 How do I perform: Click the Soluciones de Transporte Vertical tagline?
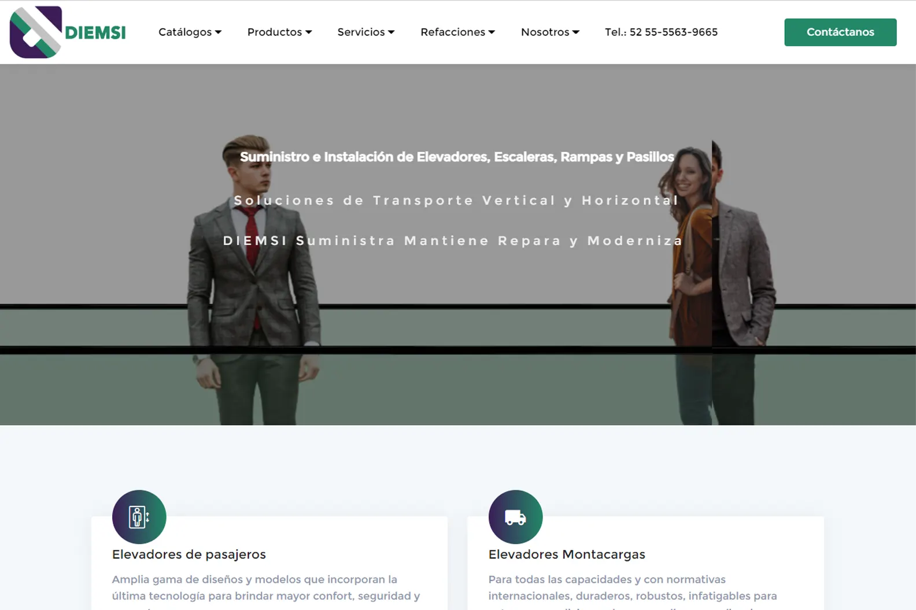(456, 200)
